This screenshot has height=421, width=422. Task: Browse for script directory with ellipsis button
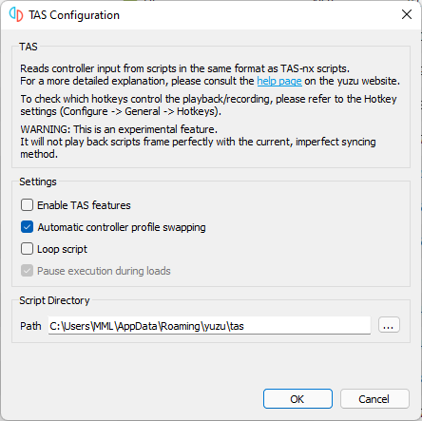389,325
